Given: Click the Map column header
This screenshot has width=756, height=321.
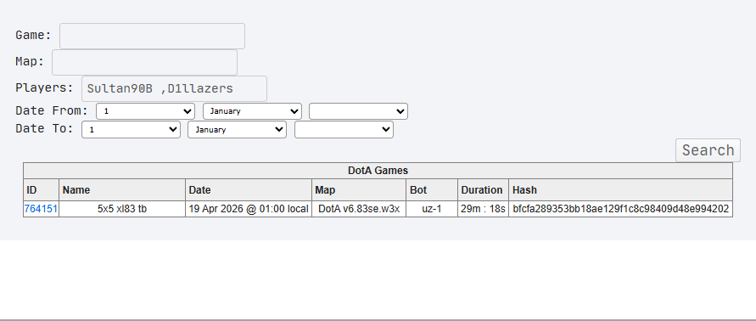Looking at the screenshot, I should click(359, 190).
